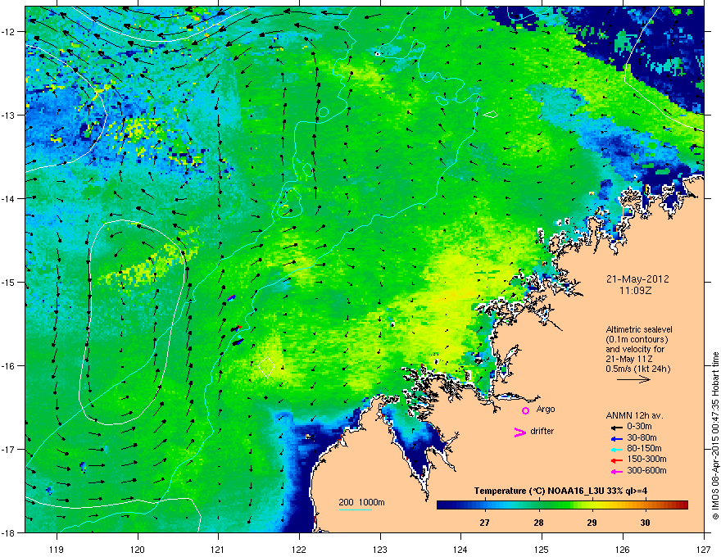Click the large white diamond marker near 121.6, -16
This screenshot has height=557, width=721.
click(x=267, y=366)
